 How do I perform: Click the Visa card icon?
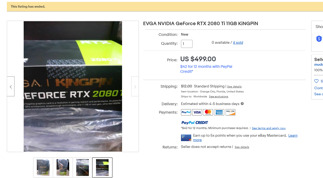(x=197, y=112)
